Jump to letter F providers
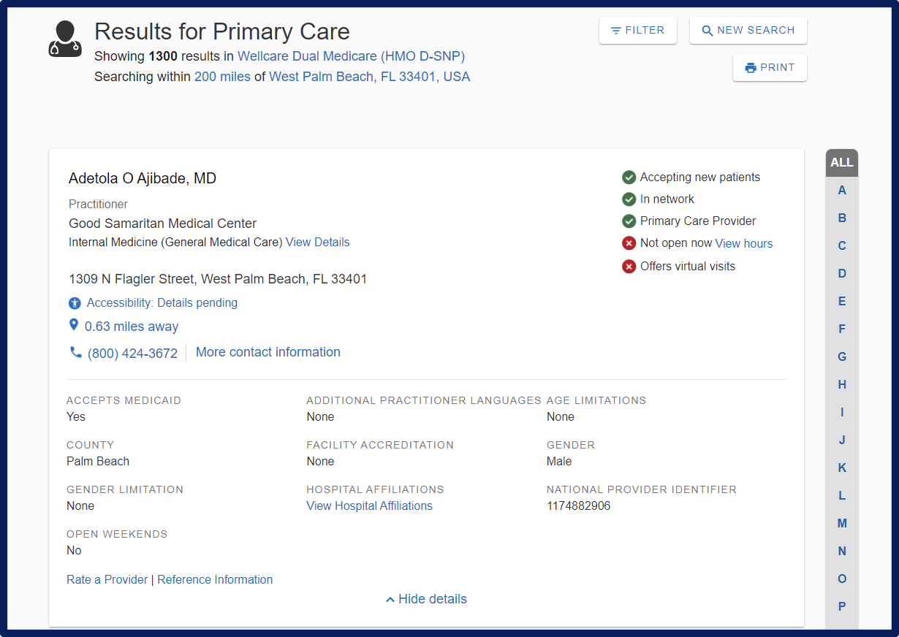The width and height of the screenshot is (899, 637). click(842, 329)
